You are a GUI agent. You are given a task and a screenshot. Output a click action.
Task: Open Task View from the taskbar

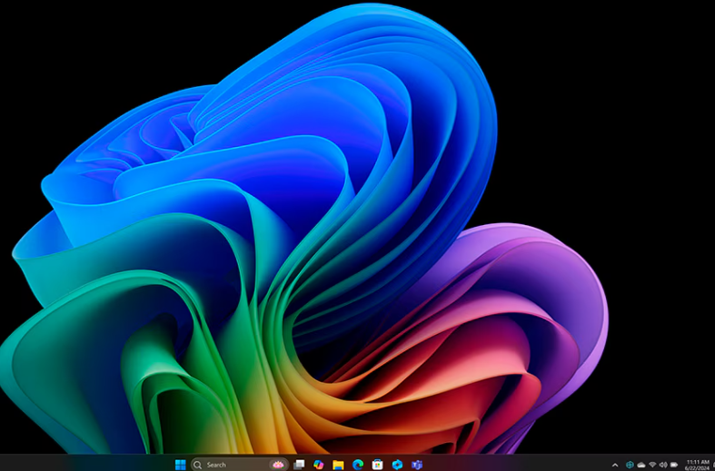[299, 465]
